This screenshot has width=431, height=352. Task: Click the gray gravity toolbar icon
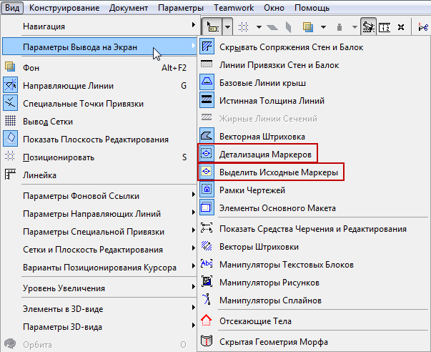click(340, 27)
